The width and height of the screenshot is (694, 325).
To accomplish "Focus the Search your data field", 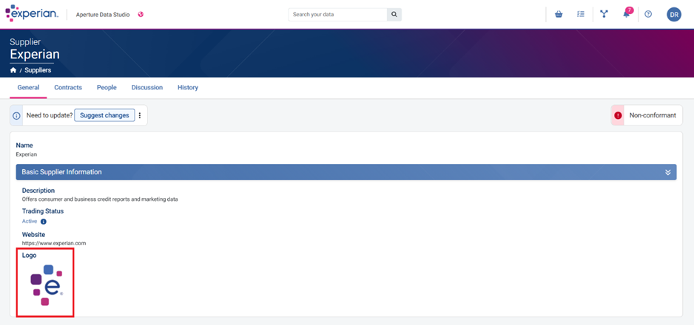I will click(337, 15).
